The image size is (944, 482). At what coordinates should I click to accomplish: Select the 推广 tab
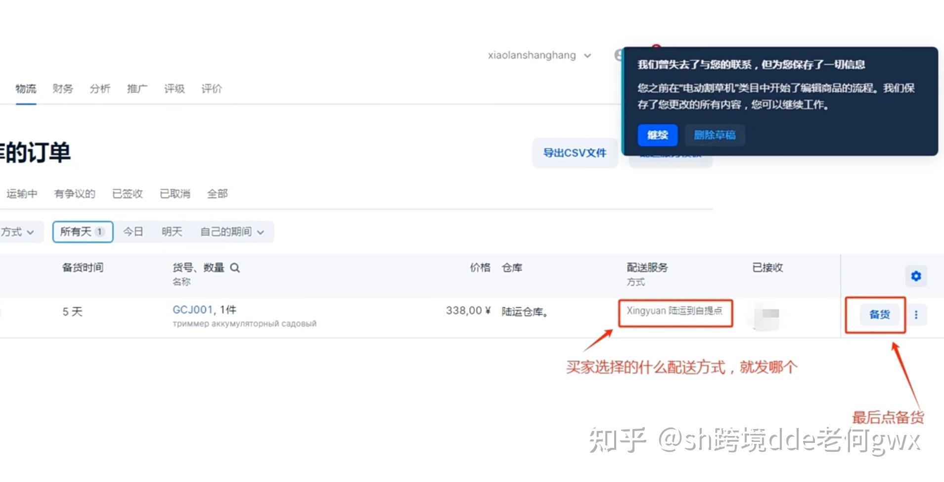137,89
